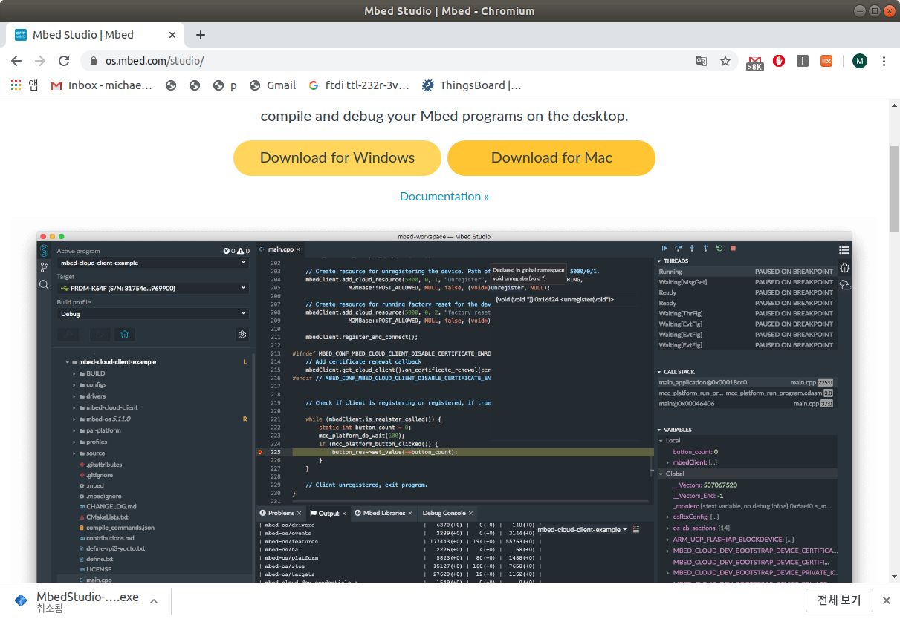Viewport: 900px width, 619px height.
Task: Open the Gmail checker extension (>8K)
Action: (x=755, y=62)
